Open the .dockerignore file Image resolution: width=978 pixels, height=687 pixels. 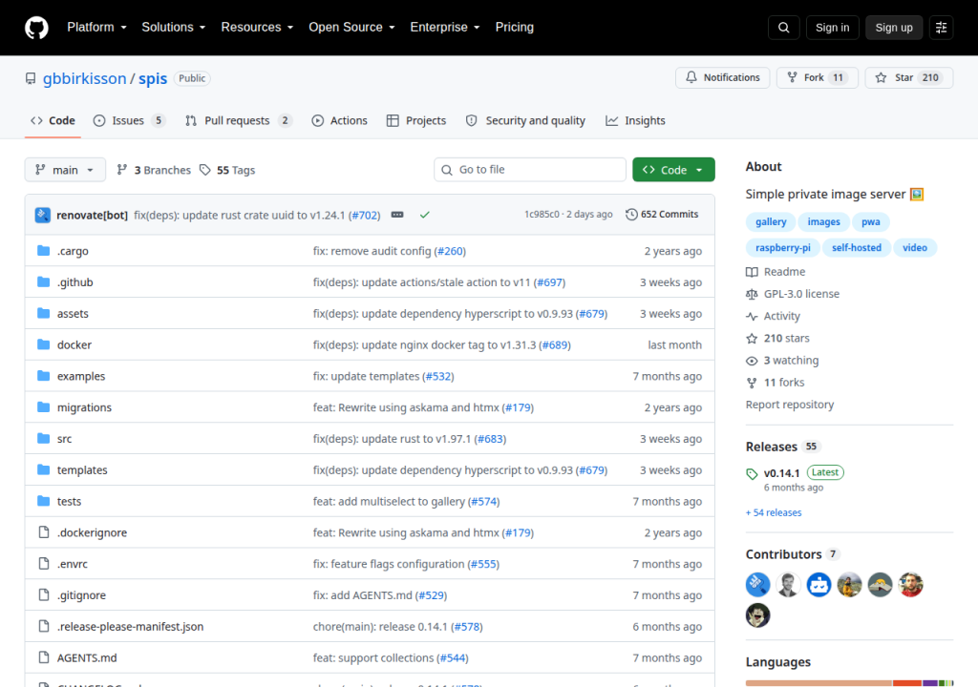click(x=92, y=532)
